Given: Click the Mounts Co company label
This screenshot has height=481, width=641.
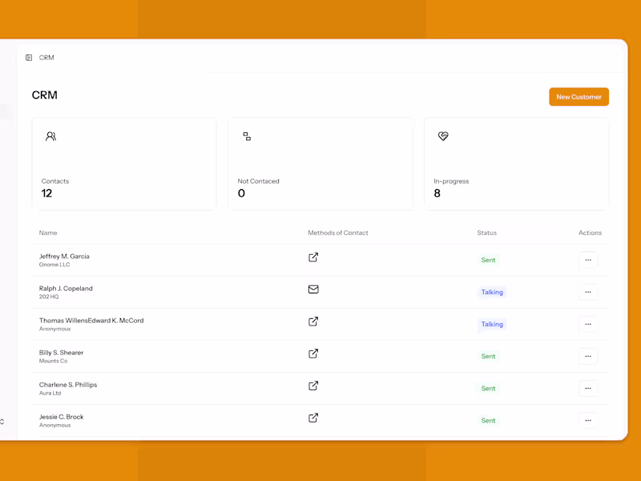Looking at the screenshot, I should 53,361.
